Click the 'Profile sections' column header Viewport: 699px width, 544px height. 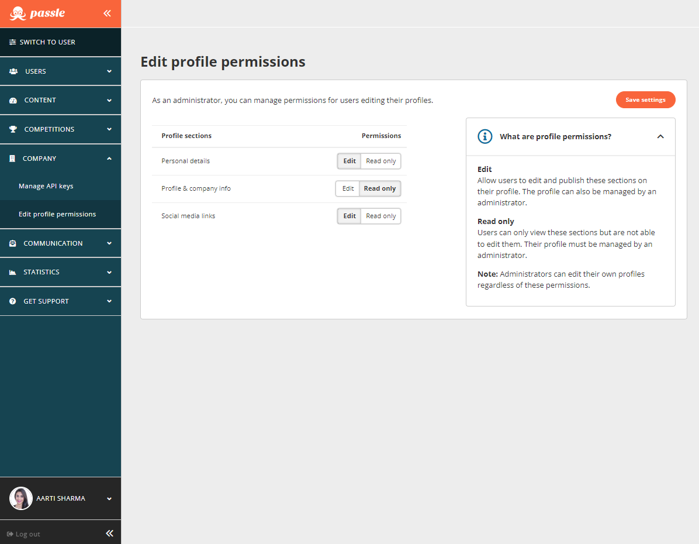pyautogui.click(x=186, y=136)
